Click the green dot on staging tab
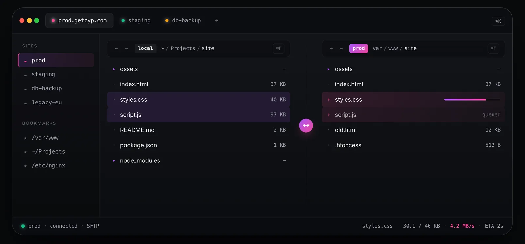This screenshot has height=244, width=525. point(123,20)
